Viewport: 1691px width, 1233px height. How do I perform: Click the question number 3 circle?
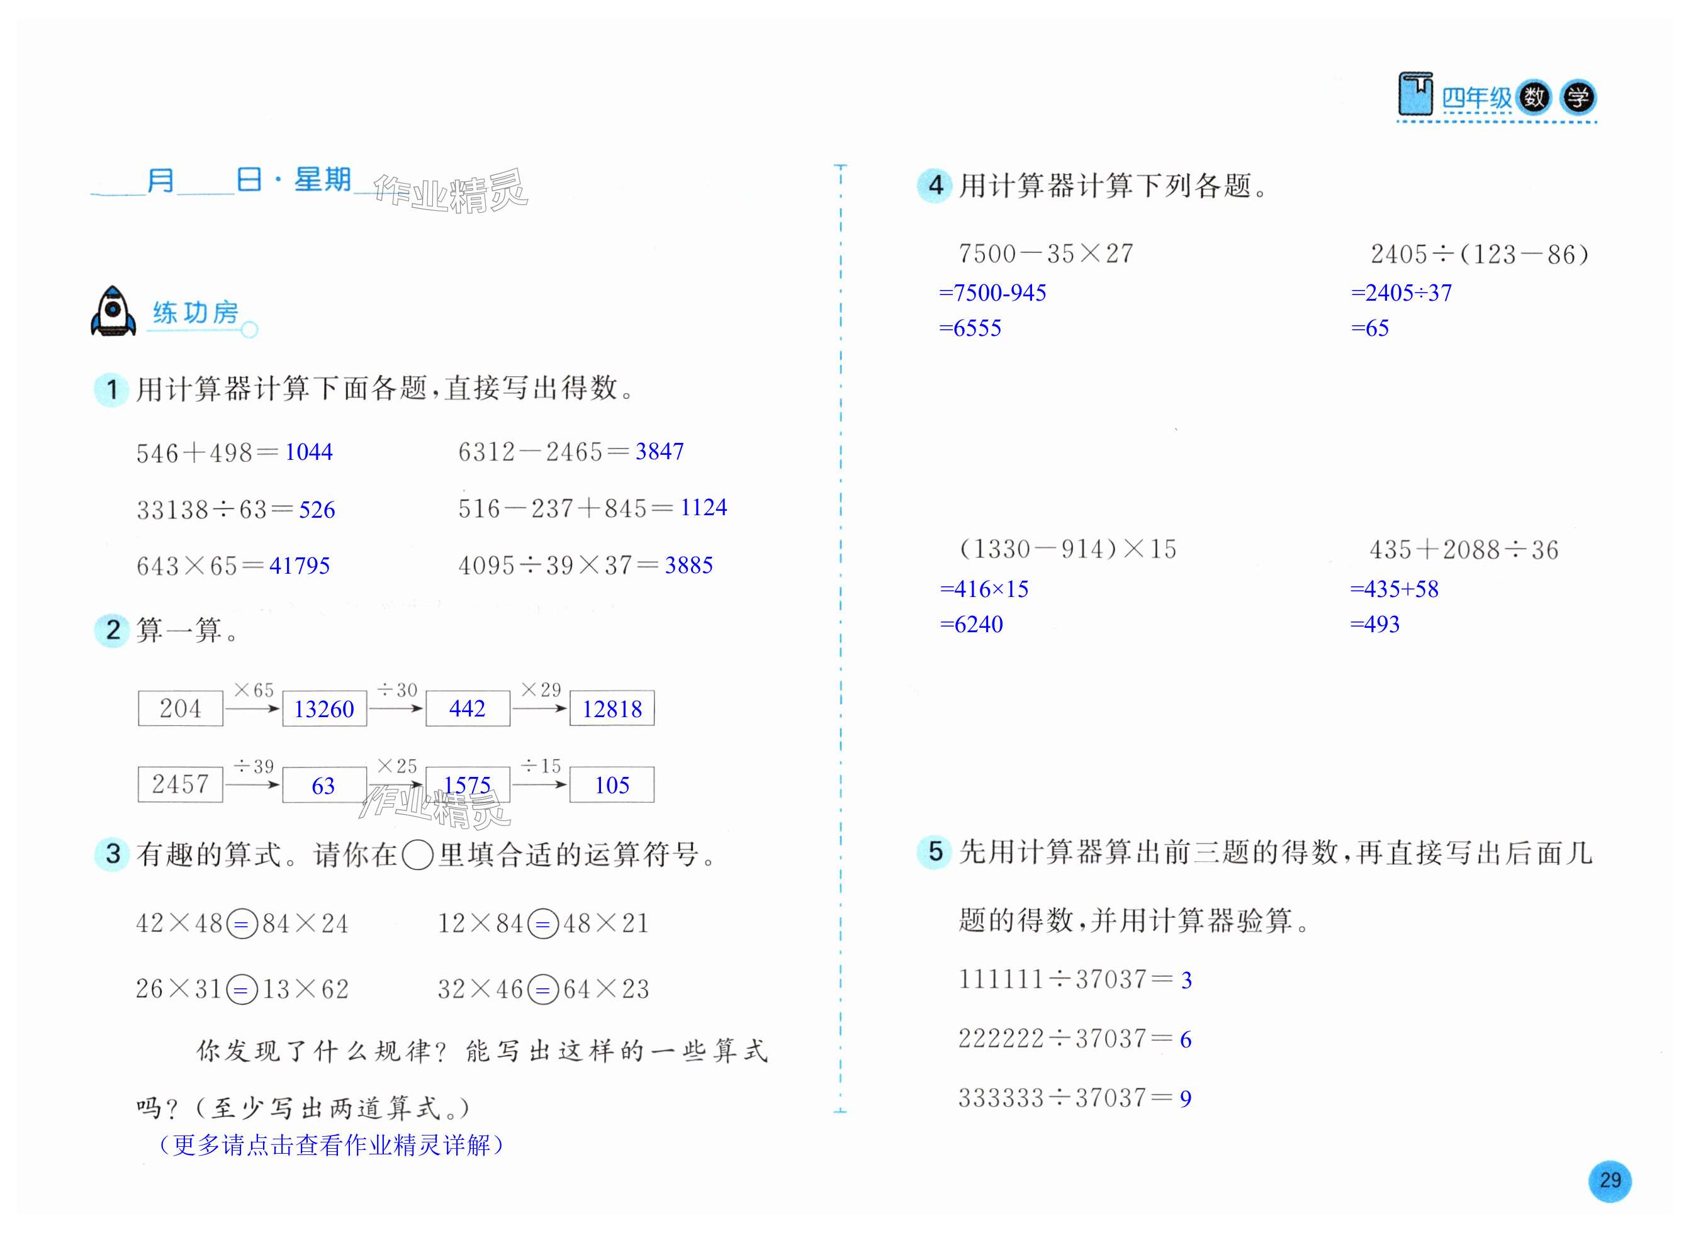click(x=112, y=854)
